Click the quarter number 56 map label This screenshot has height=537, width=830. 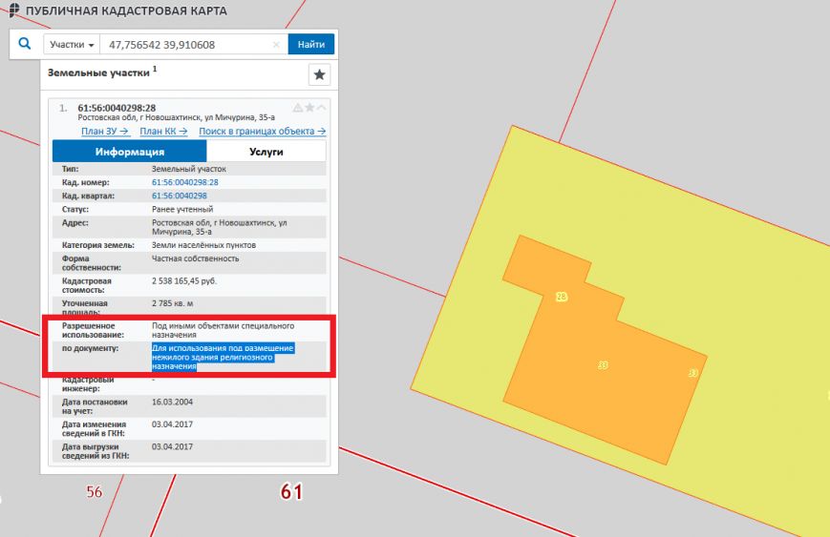tap(95, 492)
